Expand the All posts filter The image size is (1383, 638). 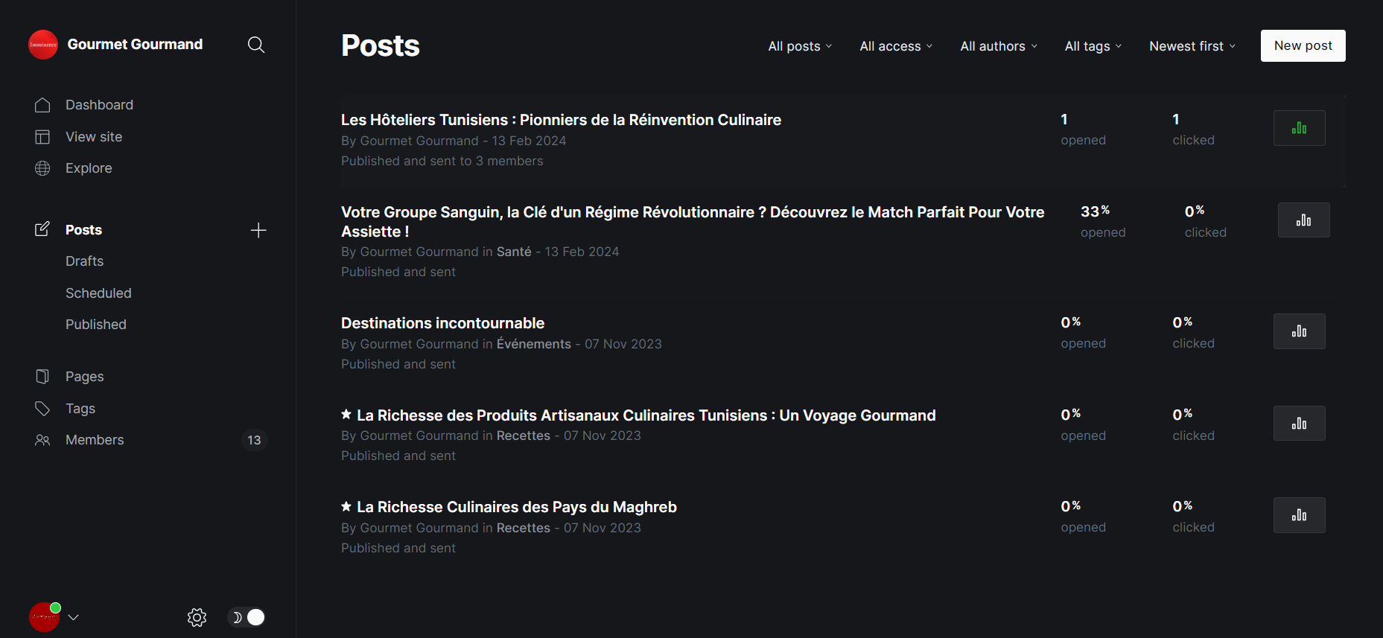pos(800,46)
